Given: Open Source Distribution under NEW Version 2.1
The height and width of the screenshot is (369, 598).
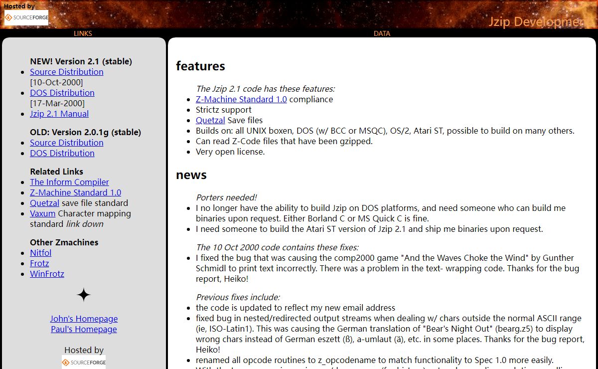Looking at the screenshot, I should 67,72.
